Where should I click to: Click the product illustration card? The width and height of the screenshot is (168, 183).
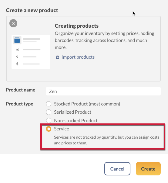point(31,52)
